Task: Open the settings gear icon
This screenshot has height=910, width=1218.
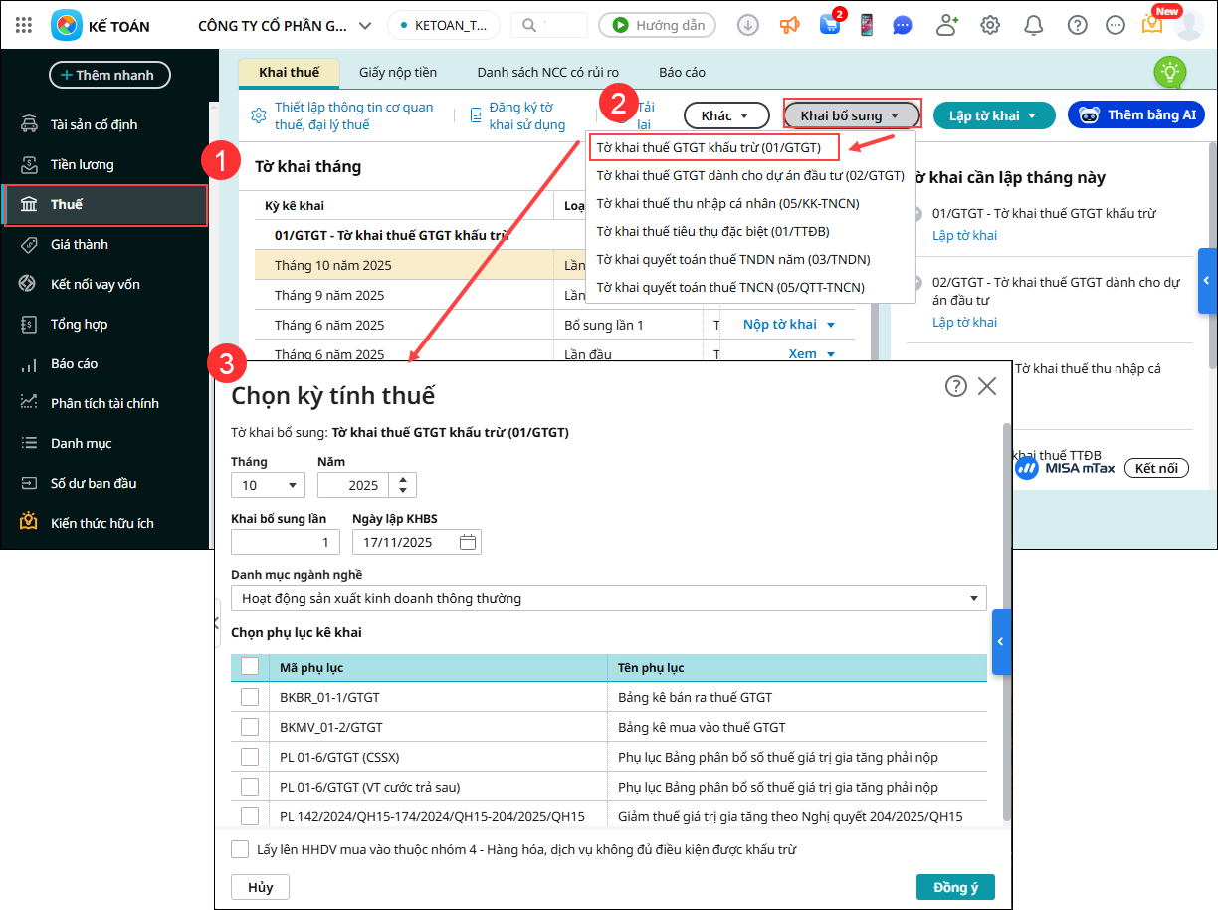Action: (x=990, y=25)
